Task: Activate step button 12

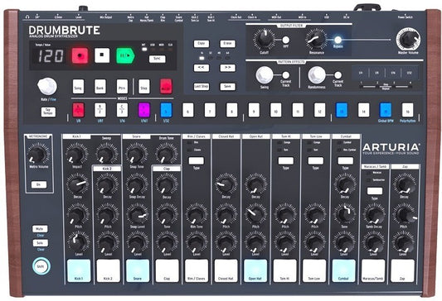Action: coord(319,110)
